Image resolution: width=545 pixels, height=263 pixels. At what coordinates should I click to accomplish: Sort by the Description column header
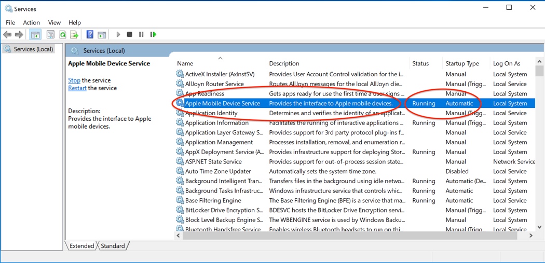338,63
